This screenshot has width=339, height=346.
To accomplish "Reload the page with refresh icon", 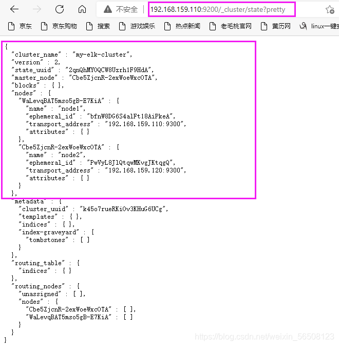I will [60, 9].
